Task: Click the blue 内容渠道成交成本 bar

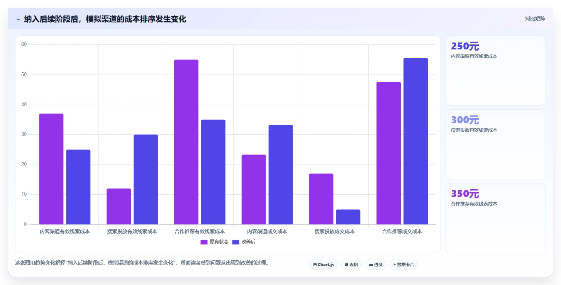Action: pos(281,175)
